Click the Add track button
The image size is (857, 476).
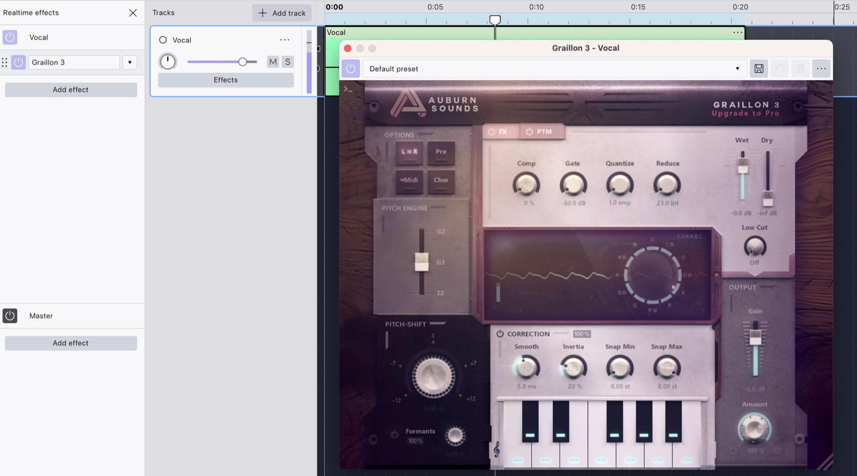click(282, 13)
